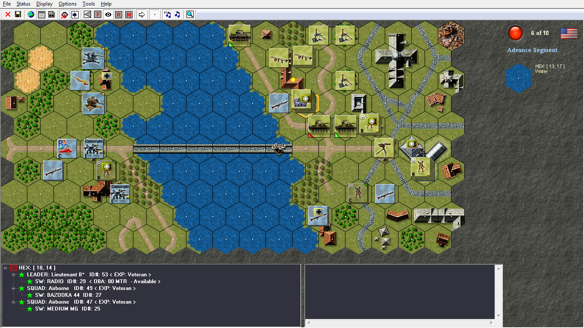Image resolution: width=584 pixels, height=328 pixels.
Task: Select LEADER: Lieutenant B* in the tree
Action: [x=89, y=275]
